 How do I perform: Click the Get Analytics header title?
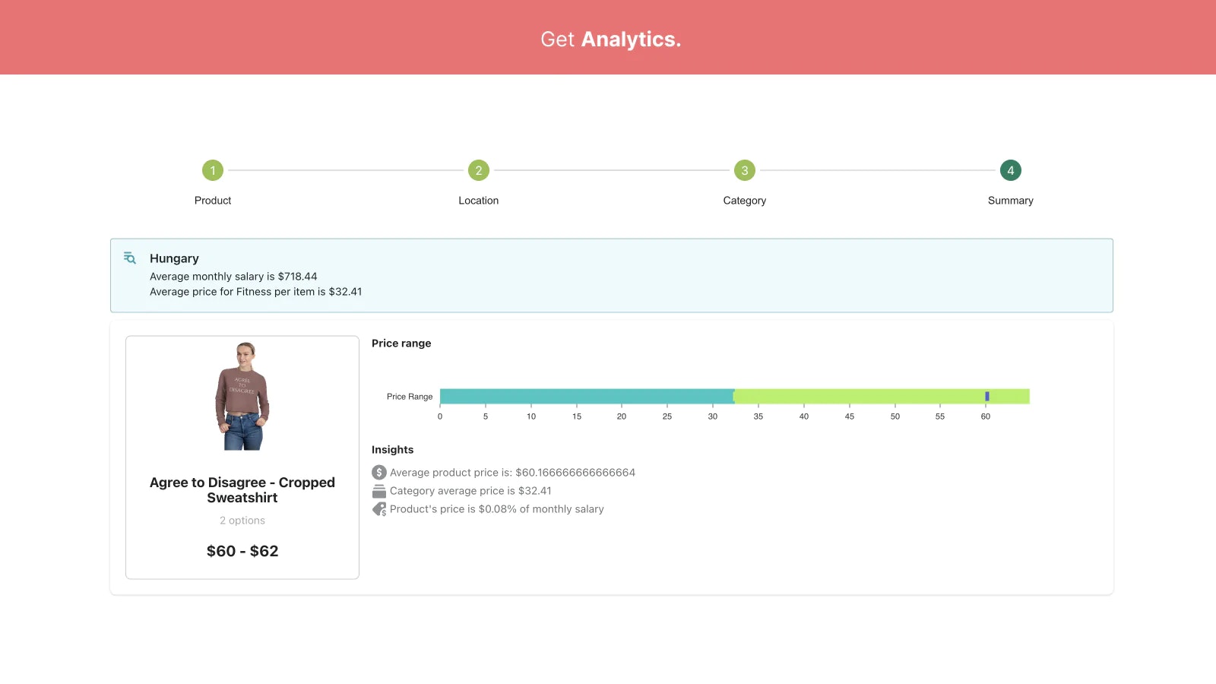coord(610,39)
